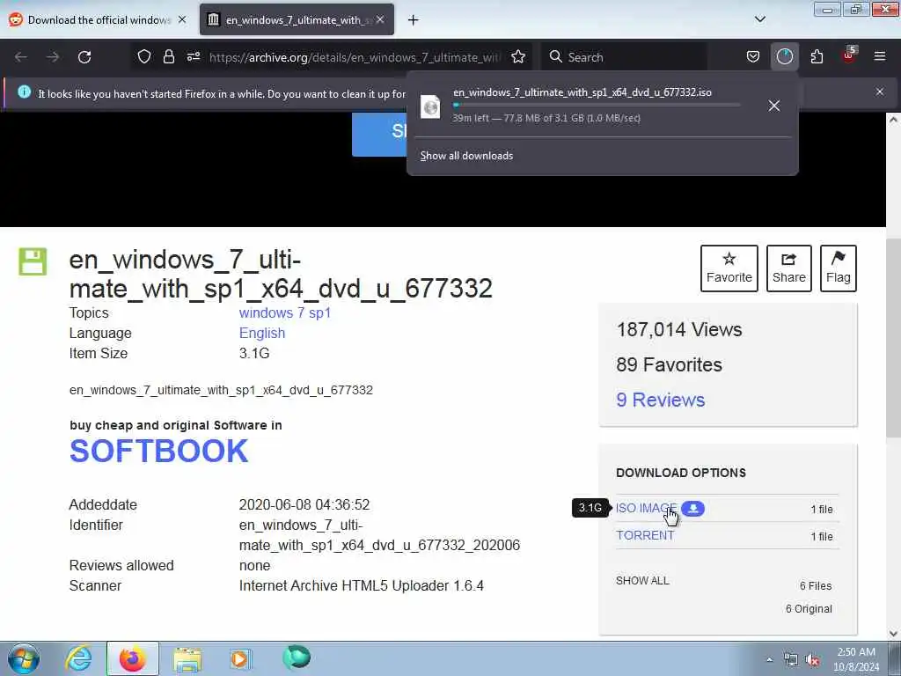
Task: Open a new tab with the plus button
Action: click(414, 20)
